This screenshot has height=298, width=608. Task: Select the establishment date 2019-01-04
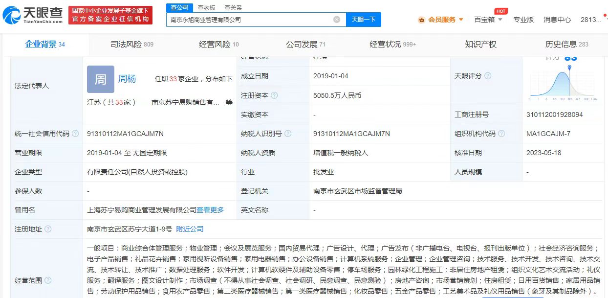click(x=332, y=76)
